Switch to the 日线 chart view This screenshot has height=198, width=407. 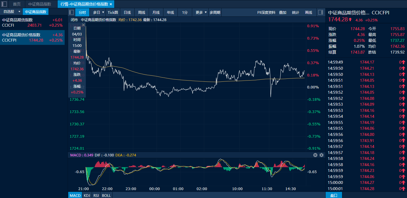point(127,12)
